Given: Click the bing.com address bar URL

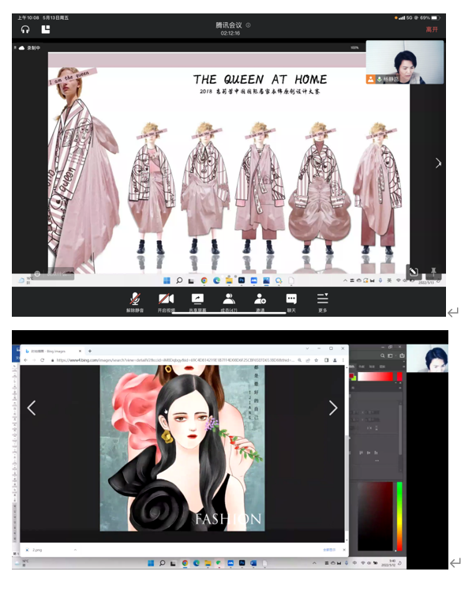Looking at the screenshot, I should pyautogui.click(x=174, y=360).
